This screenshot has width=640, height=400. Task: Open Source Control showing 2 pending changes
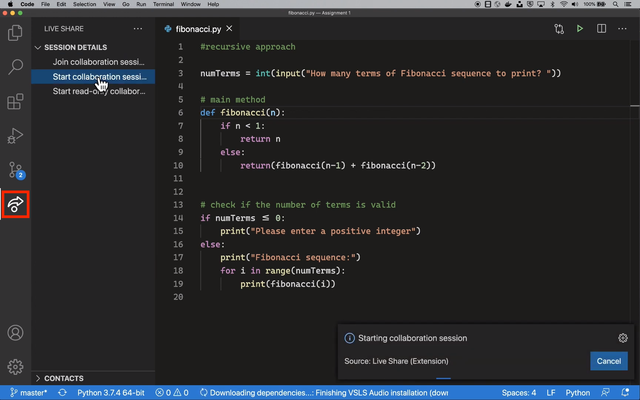tap(15, 170)
